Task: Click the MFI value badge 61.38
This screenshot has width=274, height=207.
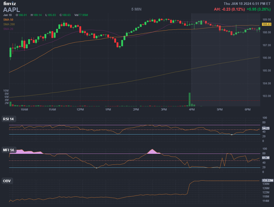Action: point(266,158)
